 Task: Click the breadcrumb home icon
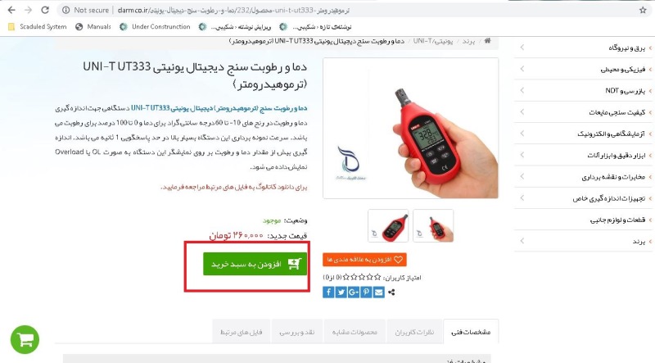point(487,41)
